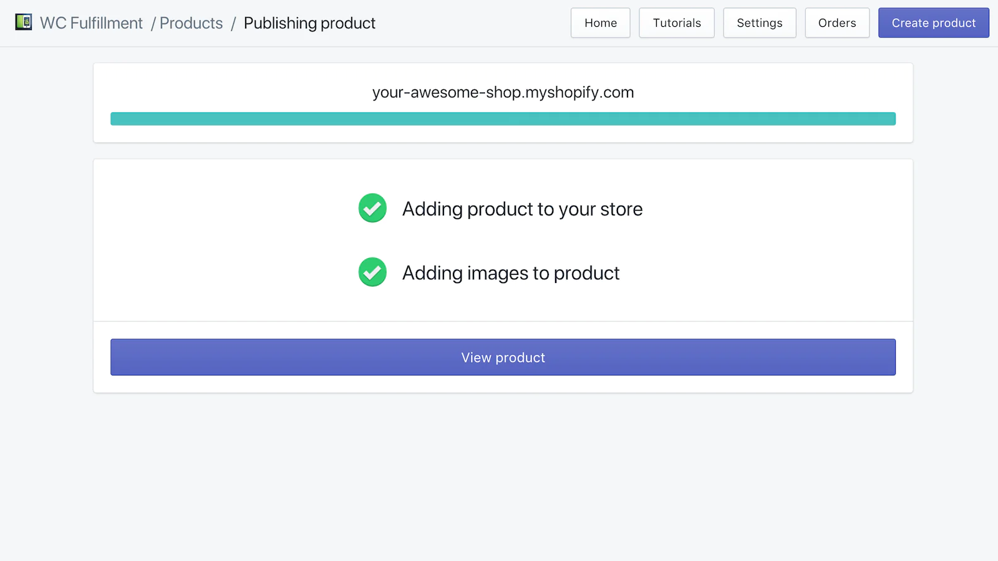Screen dimensions: 998x561
Task: Select the your-awesome-shop.myshopify.com shop name
Action: 503,92
